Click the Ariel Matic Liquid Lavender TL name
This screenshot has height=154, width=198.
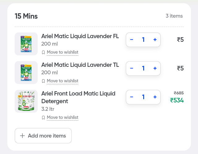(80, 65)
